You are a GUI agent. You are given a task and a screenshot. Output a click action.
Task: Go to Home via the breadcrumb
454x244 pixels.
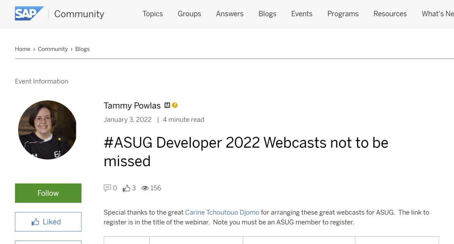pos(22,49)
